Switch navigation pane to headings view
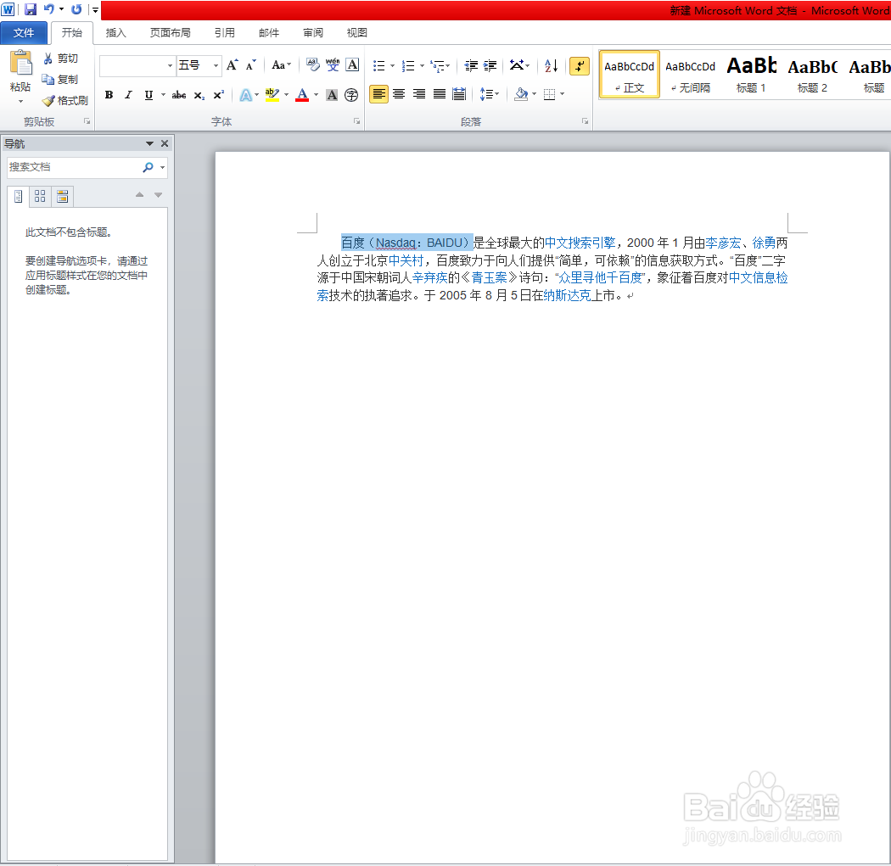 click(x=18, y=197)
